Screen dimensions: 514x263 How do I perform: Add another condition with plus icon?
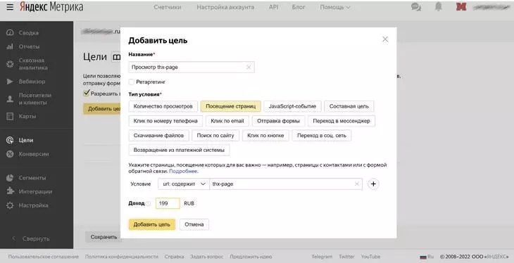(x=373, y=184)
